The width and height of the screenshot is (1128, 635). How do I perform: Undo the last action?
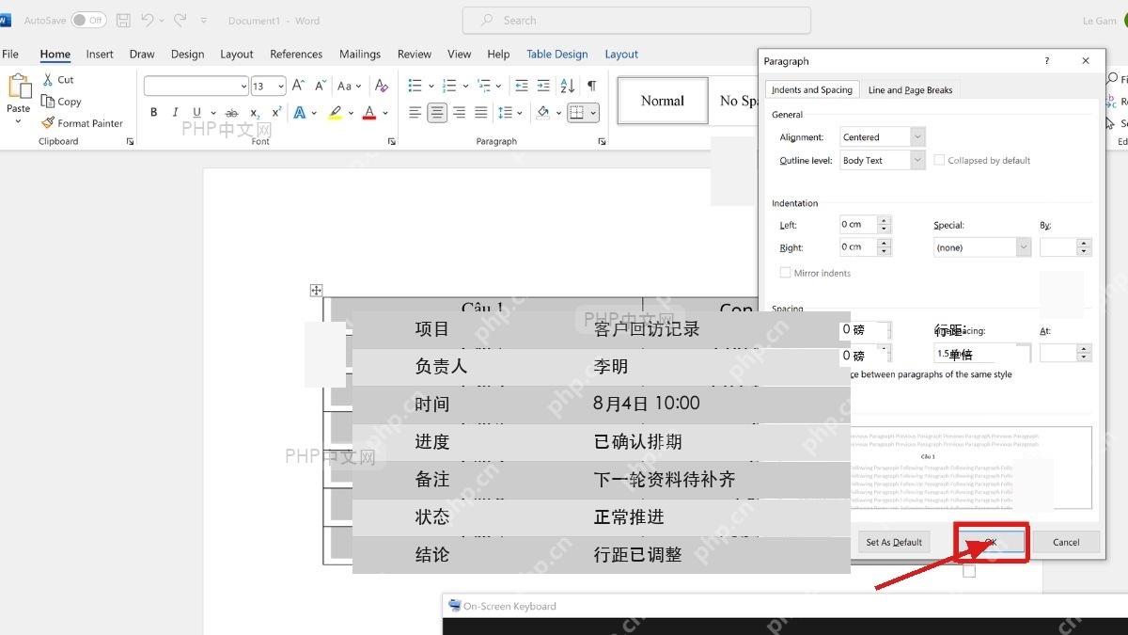click(148, 20)
